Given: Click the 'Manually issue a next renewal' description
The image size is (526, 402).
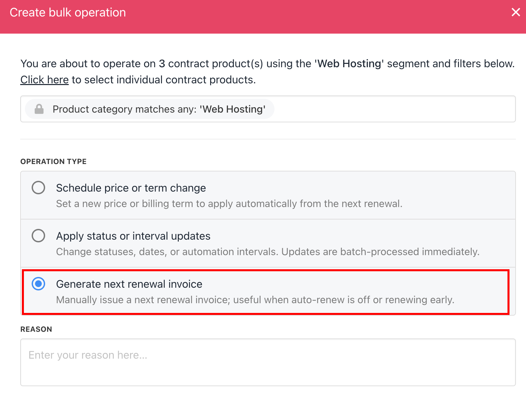Looking at the screenshot, I should click(255, 300).
